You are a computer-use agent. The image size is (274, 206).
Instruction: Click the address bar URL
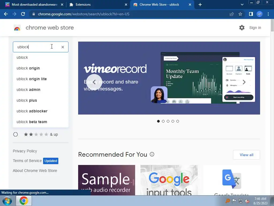point(83,14)
